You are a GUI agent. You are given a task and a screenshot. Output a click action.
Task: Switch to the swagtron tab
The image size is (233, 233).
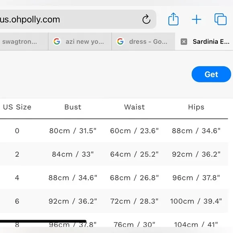point(24,42)
